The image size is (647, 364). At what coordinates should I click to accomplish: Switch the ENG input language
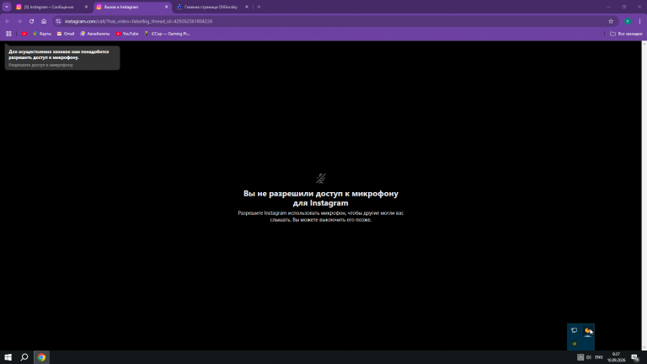599,357
